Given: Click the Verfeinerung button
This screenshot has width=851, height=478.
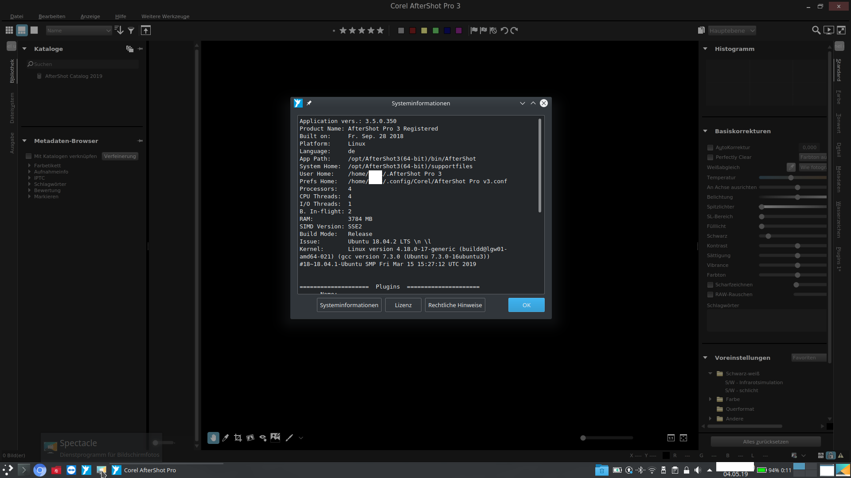Looking at the screenshot, I should (x=120, y=156).
